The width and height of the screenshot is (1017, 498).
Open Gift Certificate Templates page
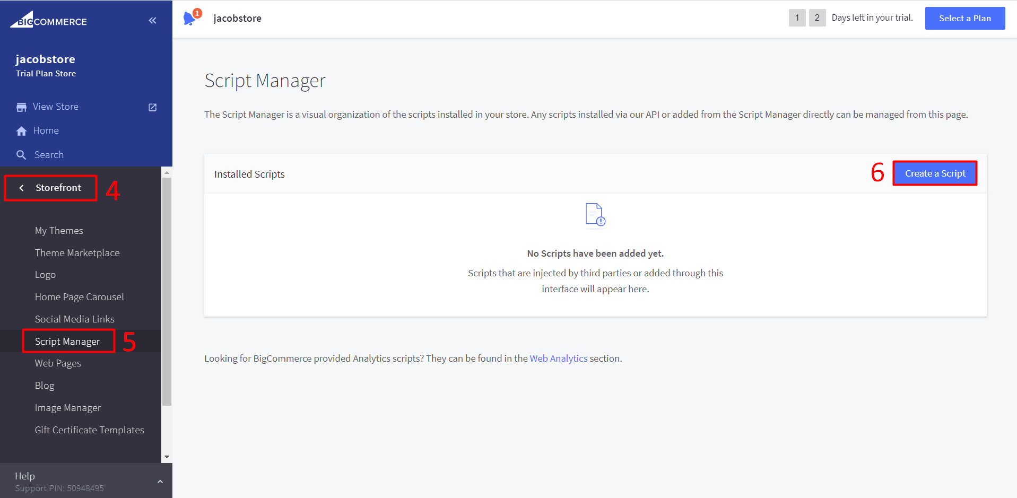point(90,430)
